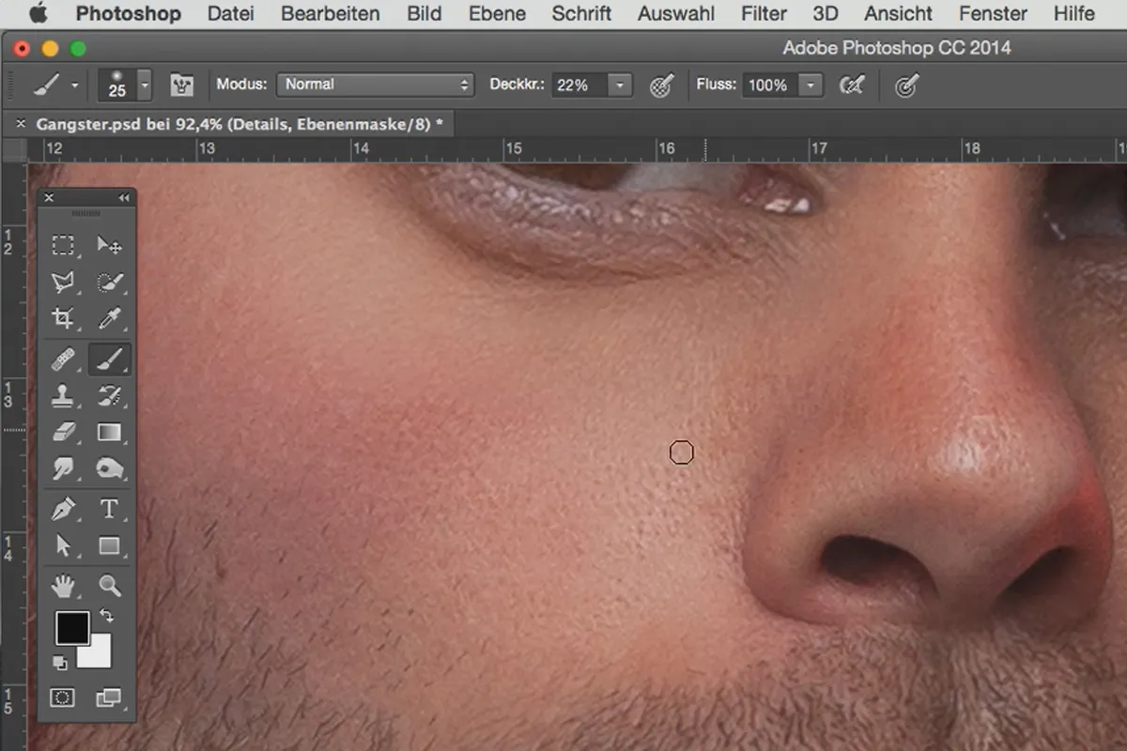Select the Hand tool
This screenshot has height=751, width=1127.
pyautogui.click(x=63, y=587)
